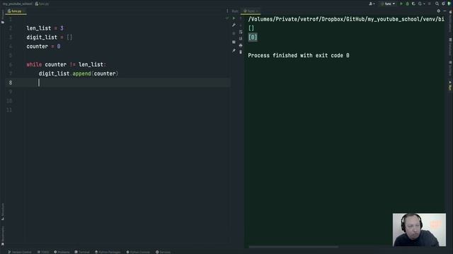Open IDE settings gear in top toolbar
The image size is (453, 254).
click(443, 4)
